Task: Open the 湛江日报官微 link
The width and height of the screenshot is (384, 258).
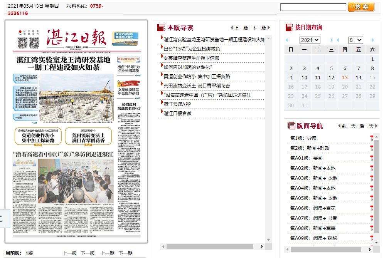Action: click(178, 114)
